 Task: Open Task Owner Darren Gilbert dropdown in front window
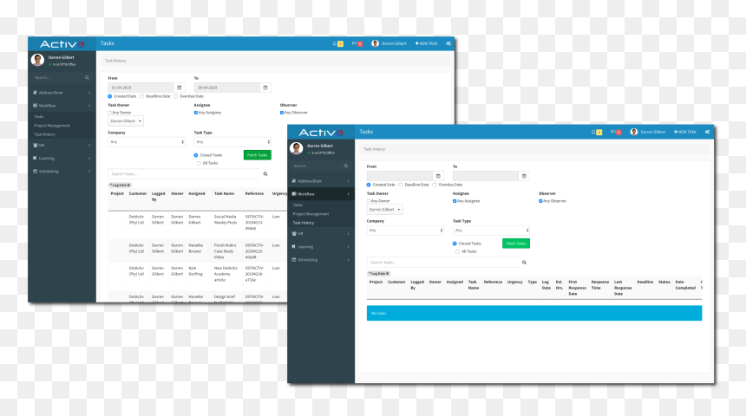(384, 210)
